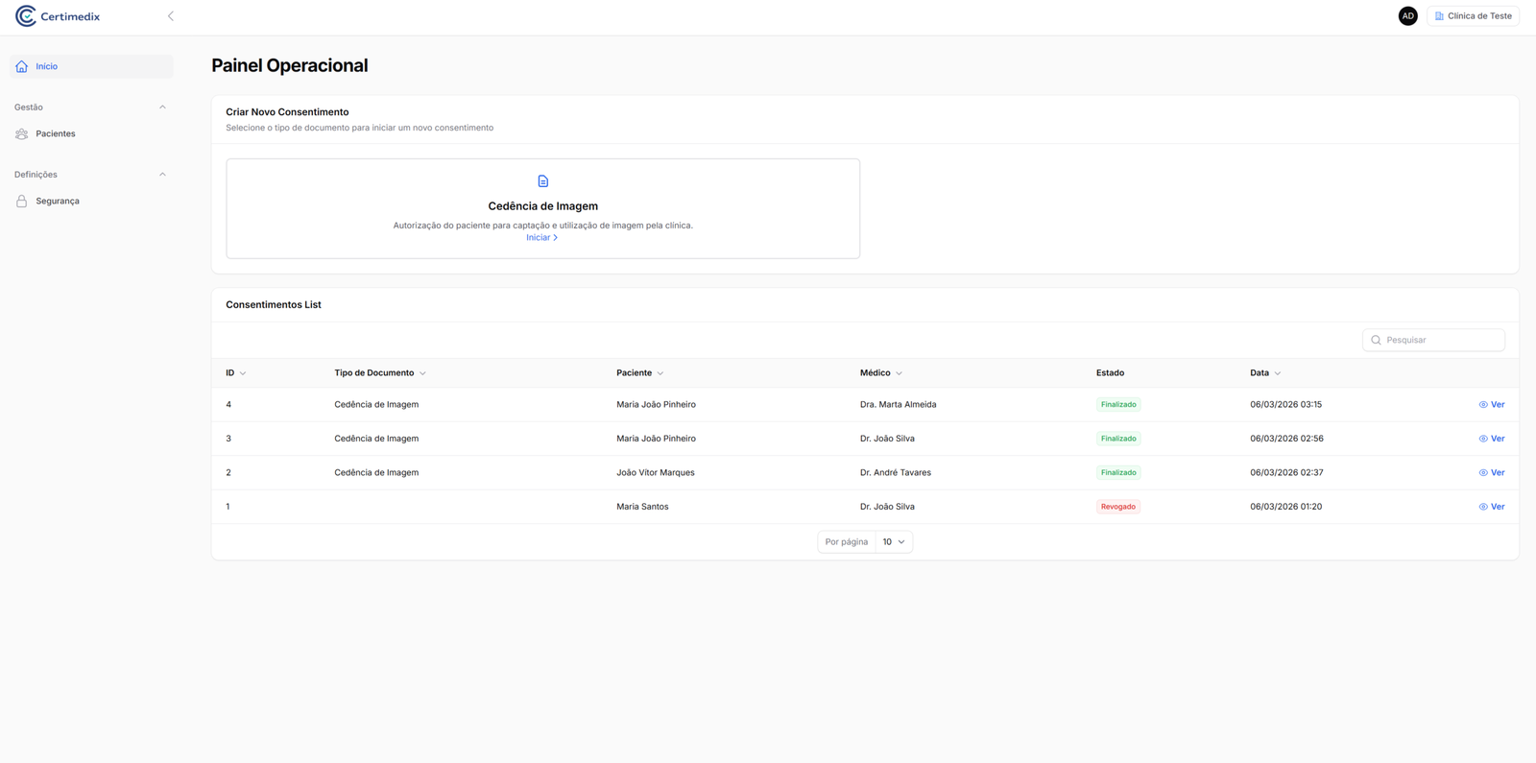The height and width of the screenshot is (763, 1536).
Task: Open the per-page 10 dropdown
Action: pos(893,542)
